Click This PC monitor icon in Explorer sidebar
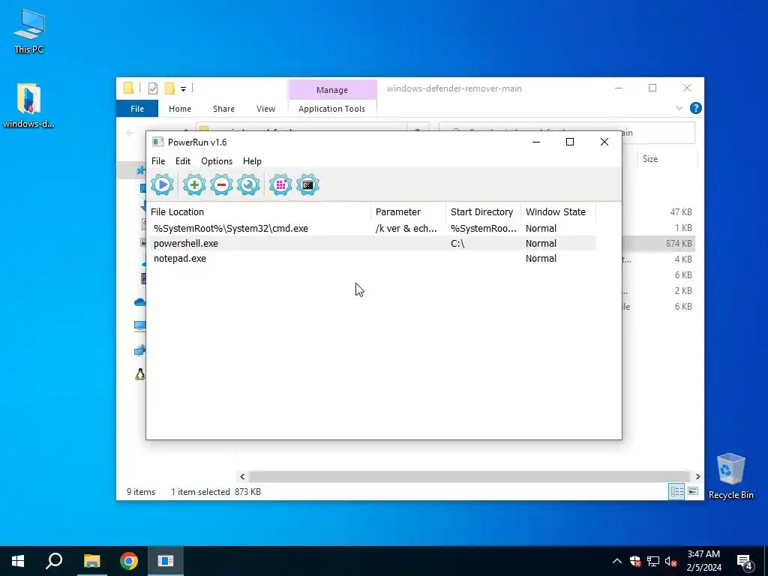Viewport: 768px width, 576px height. coord(140,326)
